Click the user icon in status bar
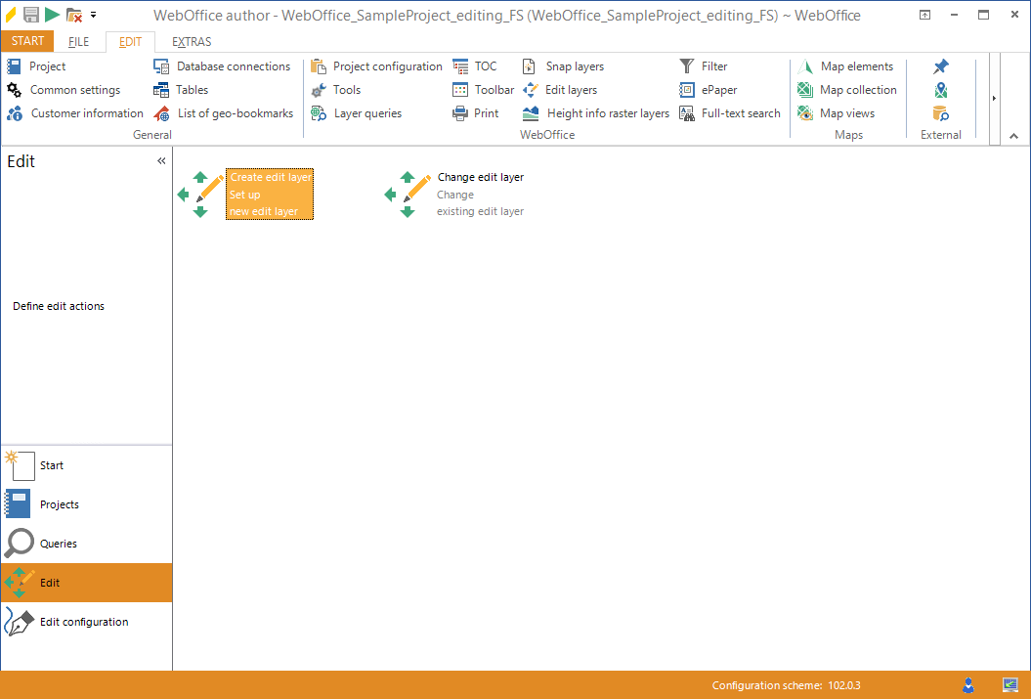Viewport: 1031px width, 699px height. (967, 685)
